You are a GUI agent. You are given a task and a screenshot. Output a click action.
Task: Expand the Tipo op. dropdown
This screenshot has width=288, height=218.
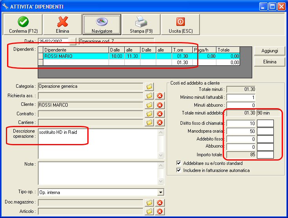click(161, 192)
